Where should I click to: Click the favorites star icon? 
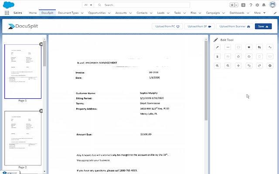point(232,5)
